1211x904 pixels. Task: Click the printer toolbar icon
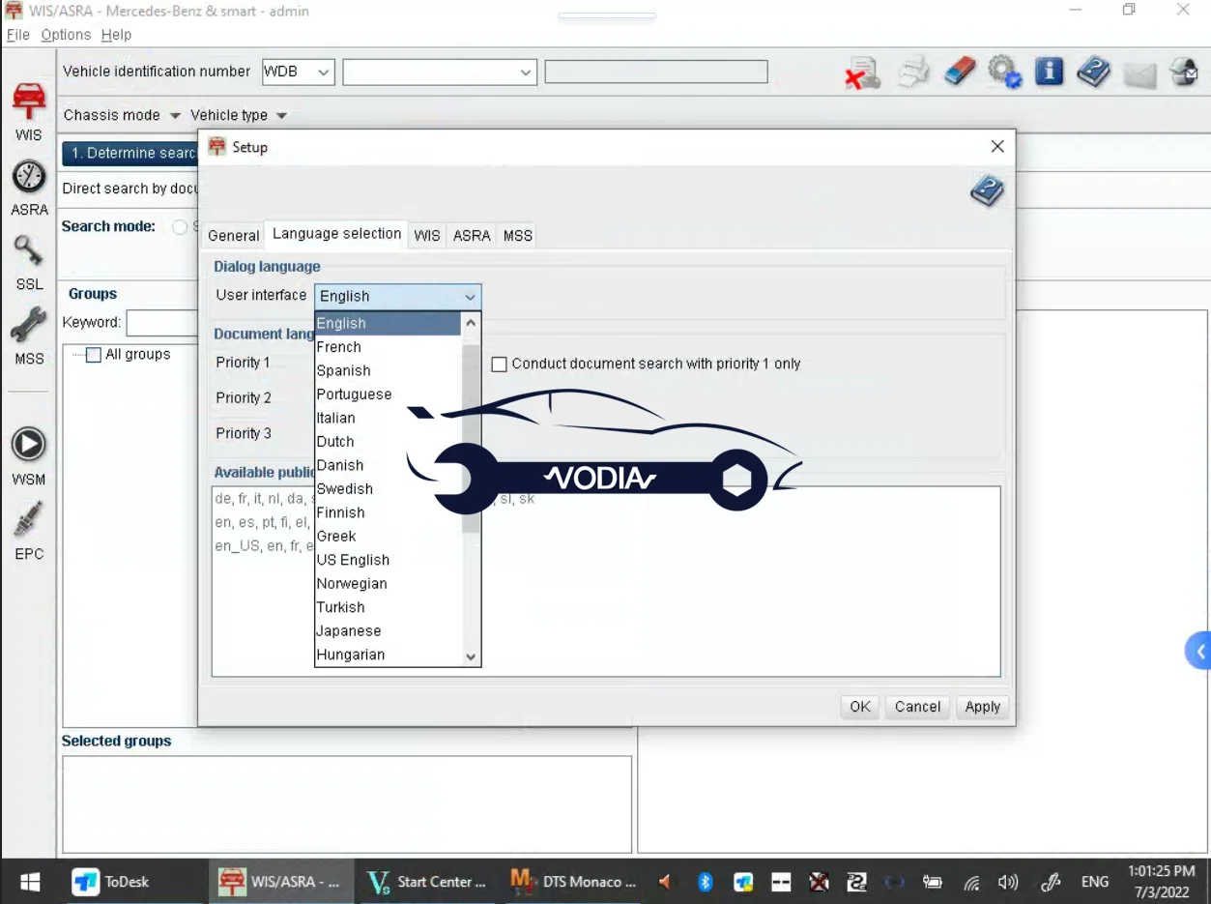[x=912, y=73]
